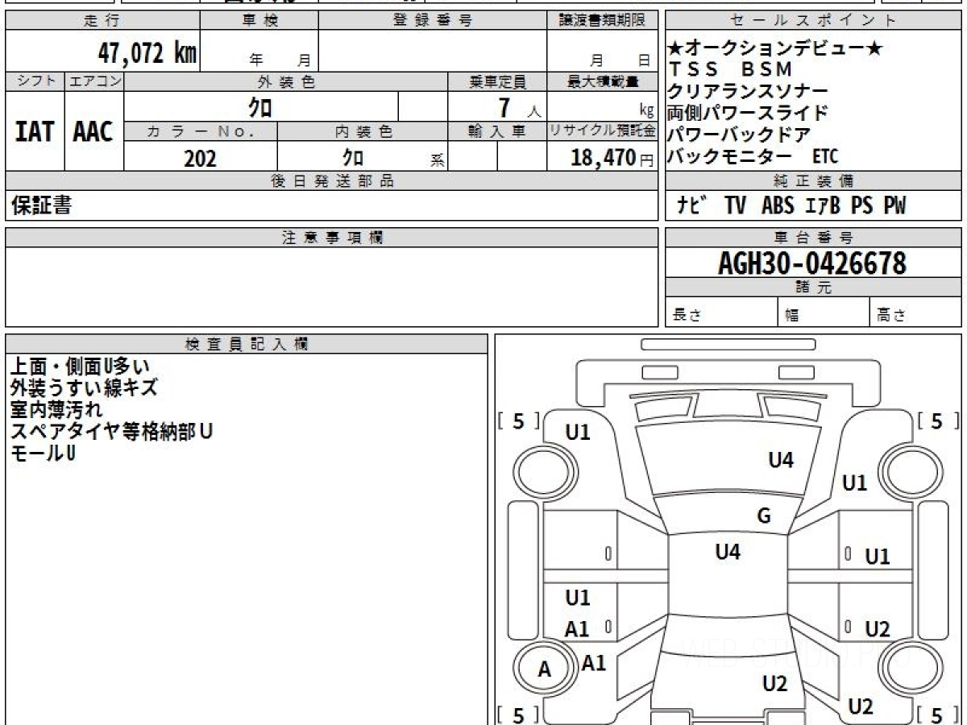Select the 登録番号 header
Image resolution: width=967 pixels, height=725 pixels.
433,21
